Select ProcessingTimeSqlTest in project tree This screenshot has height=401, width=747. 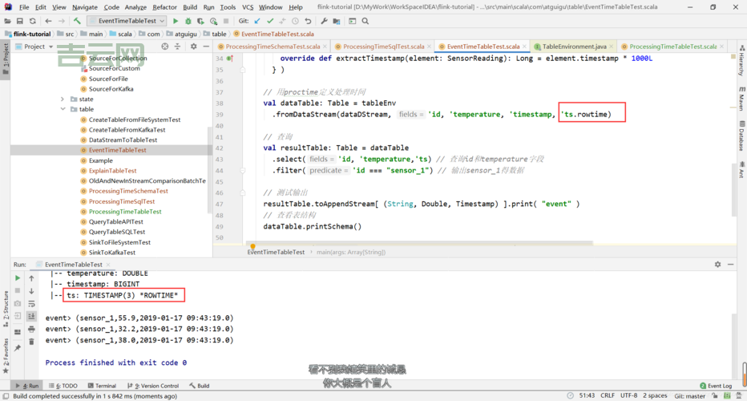[122, 201]
